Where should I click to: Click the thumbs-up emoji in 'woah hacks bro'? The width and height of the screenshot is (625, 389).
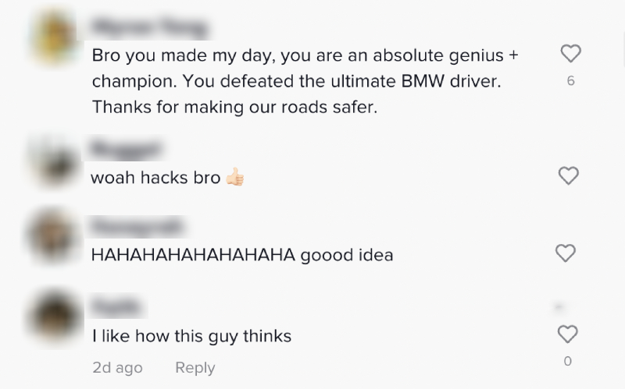coord(235,177)
